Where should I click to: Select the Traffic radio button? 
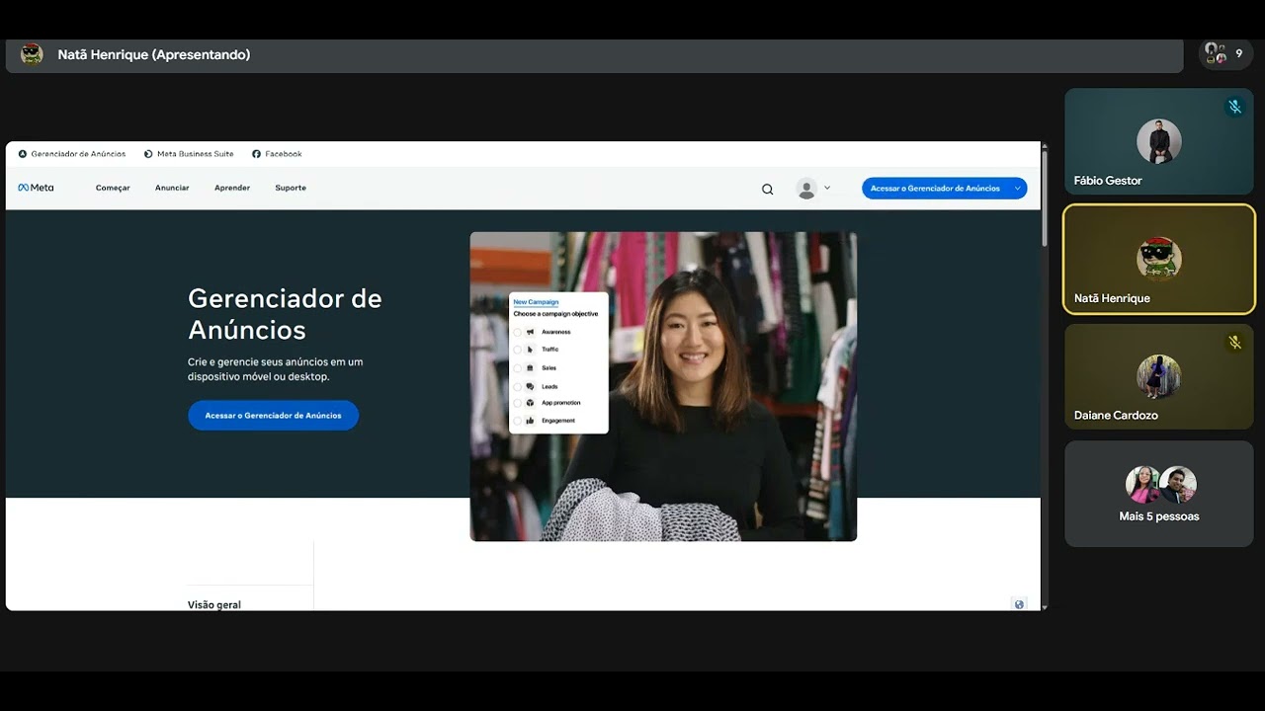pos(517,350)
